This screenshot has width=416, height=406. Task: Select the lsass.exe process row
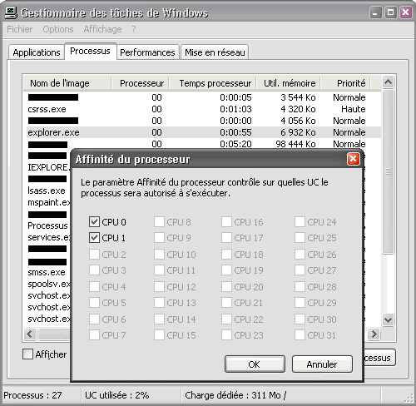tap(47, 191)
